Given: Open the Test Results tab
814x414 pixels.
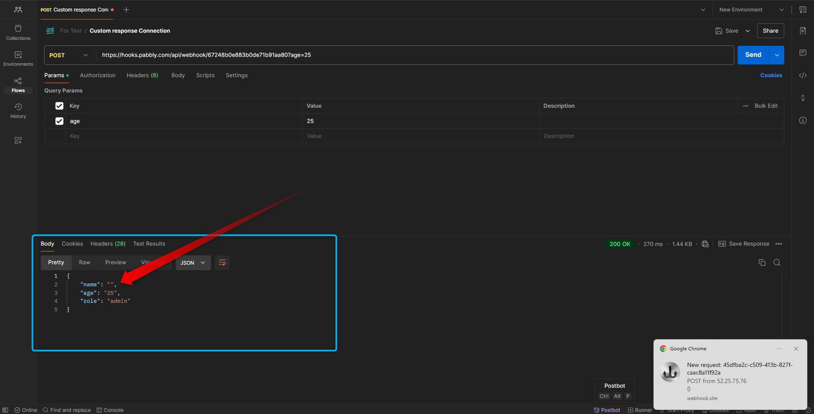Looking at the screenshot, I should 149,244.
